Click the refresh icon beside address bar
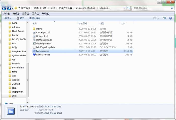 click(x=128, y=8)
